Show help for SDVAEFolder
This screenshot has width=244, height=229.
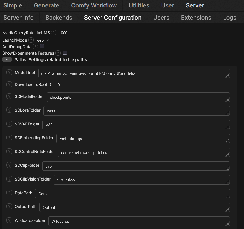coord(9,124)
